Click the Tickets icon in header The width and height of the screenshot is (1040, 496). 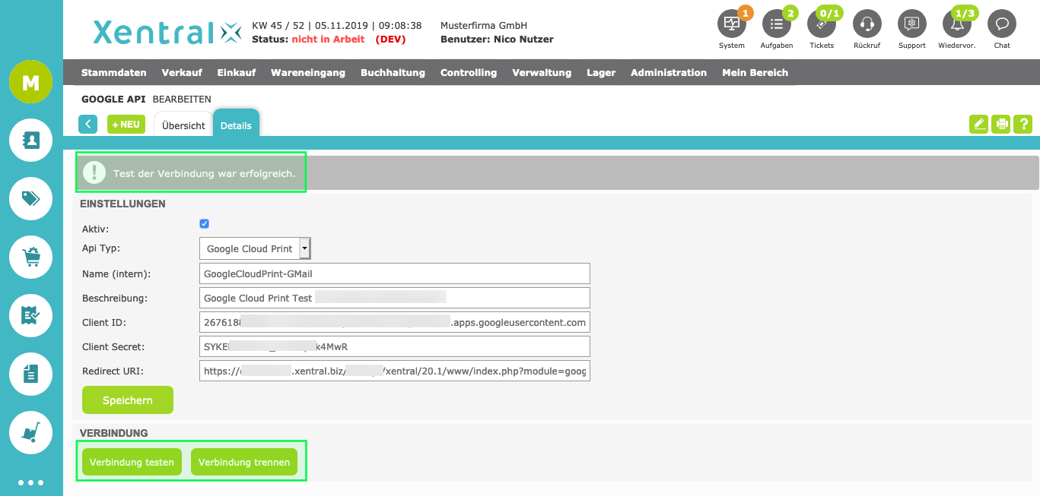[821, 24]
